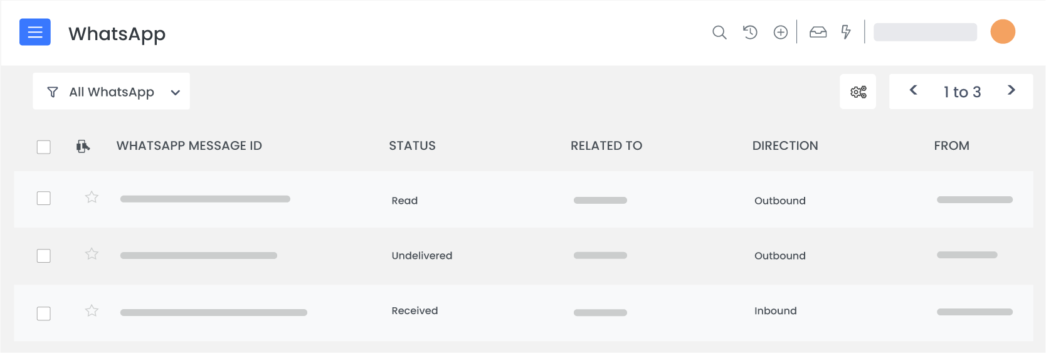
Task: Open the hamburger navigation menu
Action: tap(35, 32)
